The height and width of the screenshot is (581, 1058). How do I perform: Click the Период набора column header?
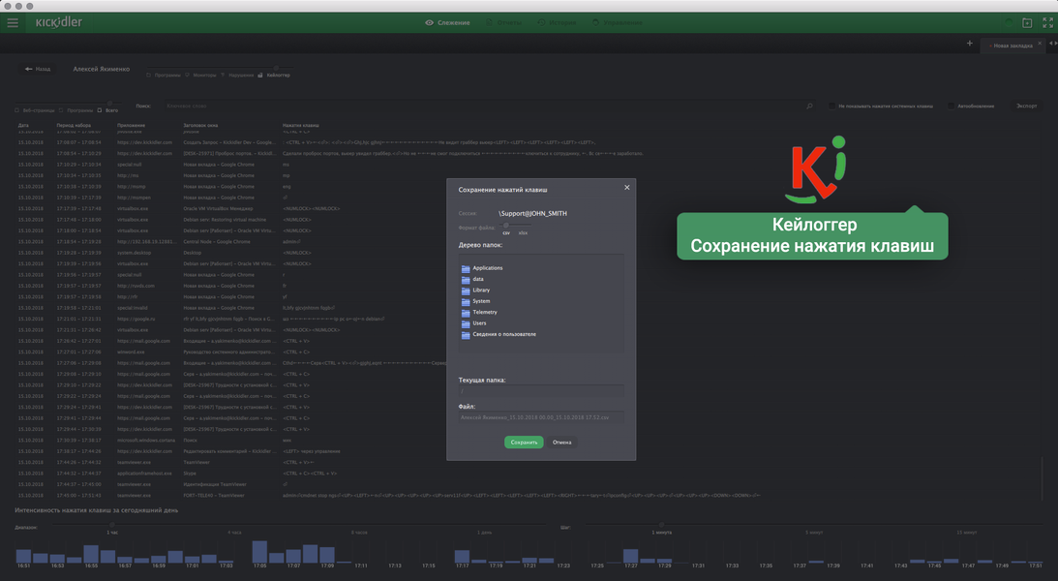point(74,126)
